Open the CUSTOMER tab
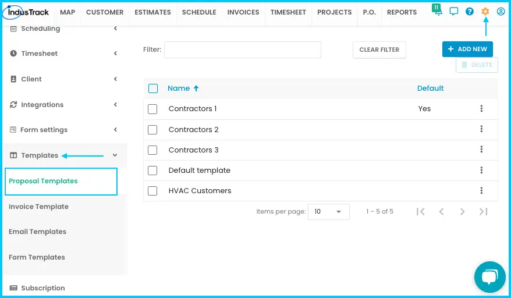Image resolution: width=511 pixels, height=298 pixels. pos(105,12)
